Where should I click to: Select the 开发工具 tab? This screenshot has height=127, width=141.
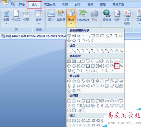118,5
